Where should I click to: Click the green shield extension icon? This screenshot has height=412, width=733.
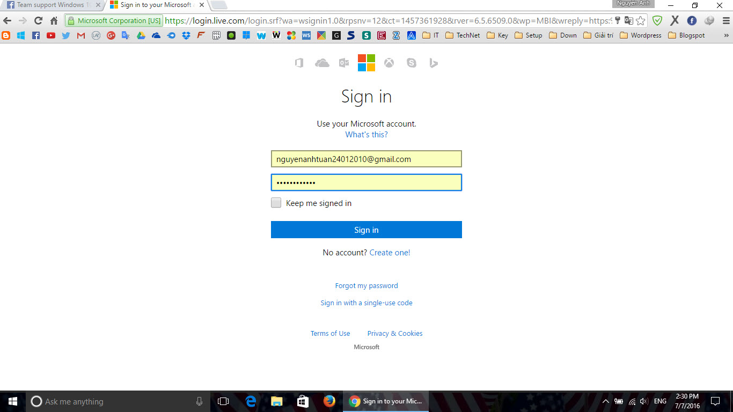pos(657,21)
